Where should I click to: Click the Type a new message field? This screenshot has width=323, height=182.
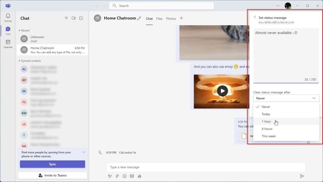[x=206, y=167]
